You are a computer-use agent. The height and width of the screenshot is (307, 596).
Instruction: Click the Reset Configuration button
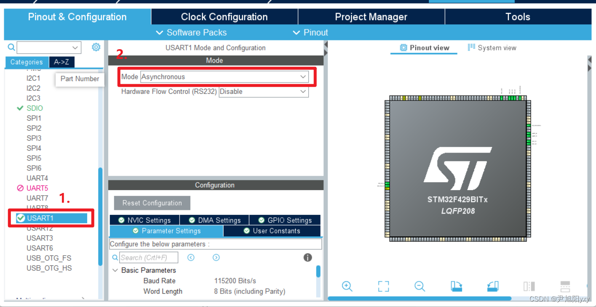click(x=152, y=203)
